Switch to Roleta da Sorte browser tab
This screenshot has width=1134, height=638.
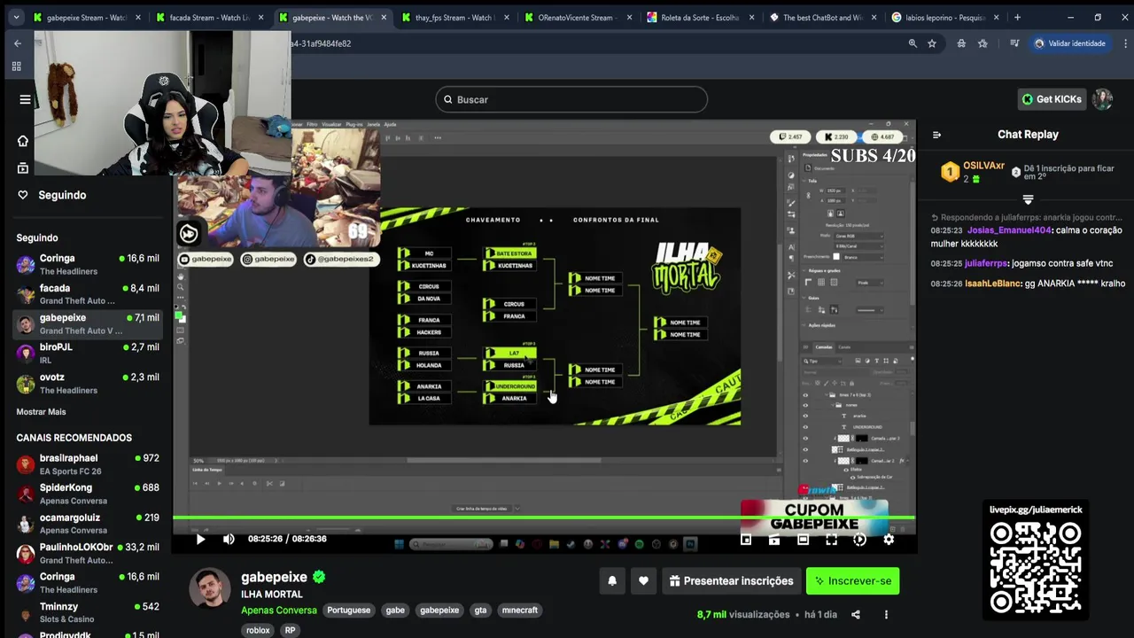700,17
